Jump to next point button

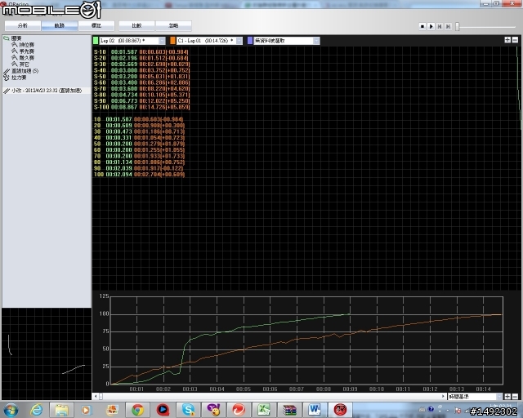point(449,26)
